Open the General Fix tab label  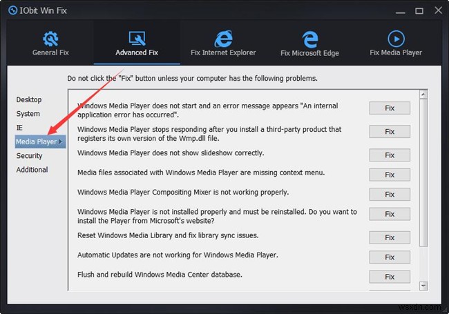[50, 52]
